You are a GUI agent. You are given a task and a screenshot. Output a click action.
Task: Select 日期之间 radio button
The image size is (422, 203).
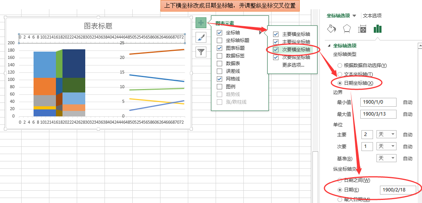340,180
